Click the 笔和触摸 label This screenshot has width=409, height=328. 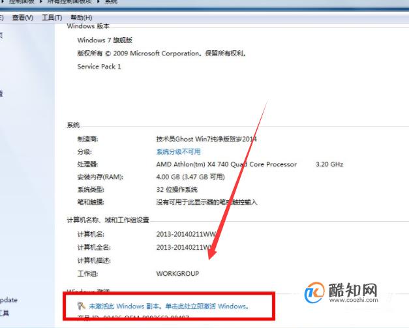(x=91, y=202)
